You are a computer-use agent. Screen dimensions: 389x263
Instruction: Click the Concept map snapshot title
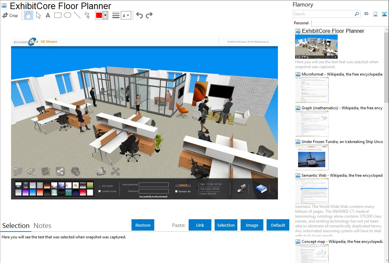tap(342, 242)
